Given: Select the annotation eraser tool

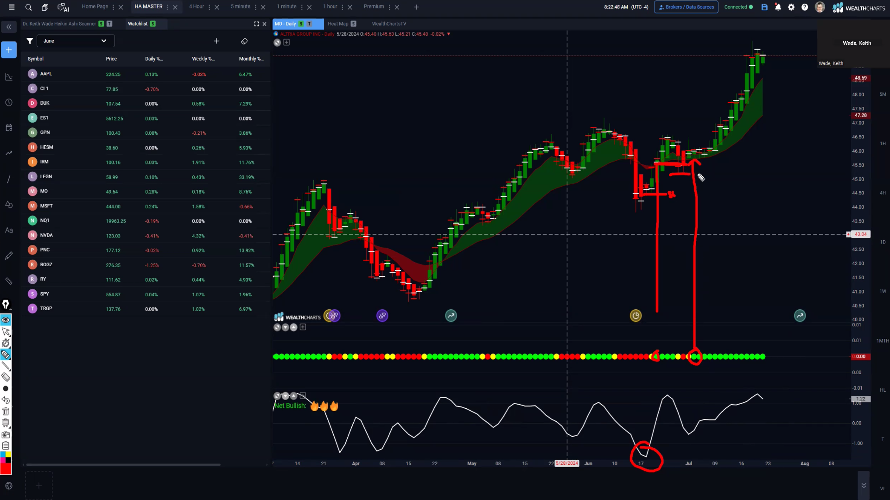Looking at the screenshot, I should (x=6, y=377).
